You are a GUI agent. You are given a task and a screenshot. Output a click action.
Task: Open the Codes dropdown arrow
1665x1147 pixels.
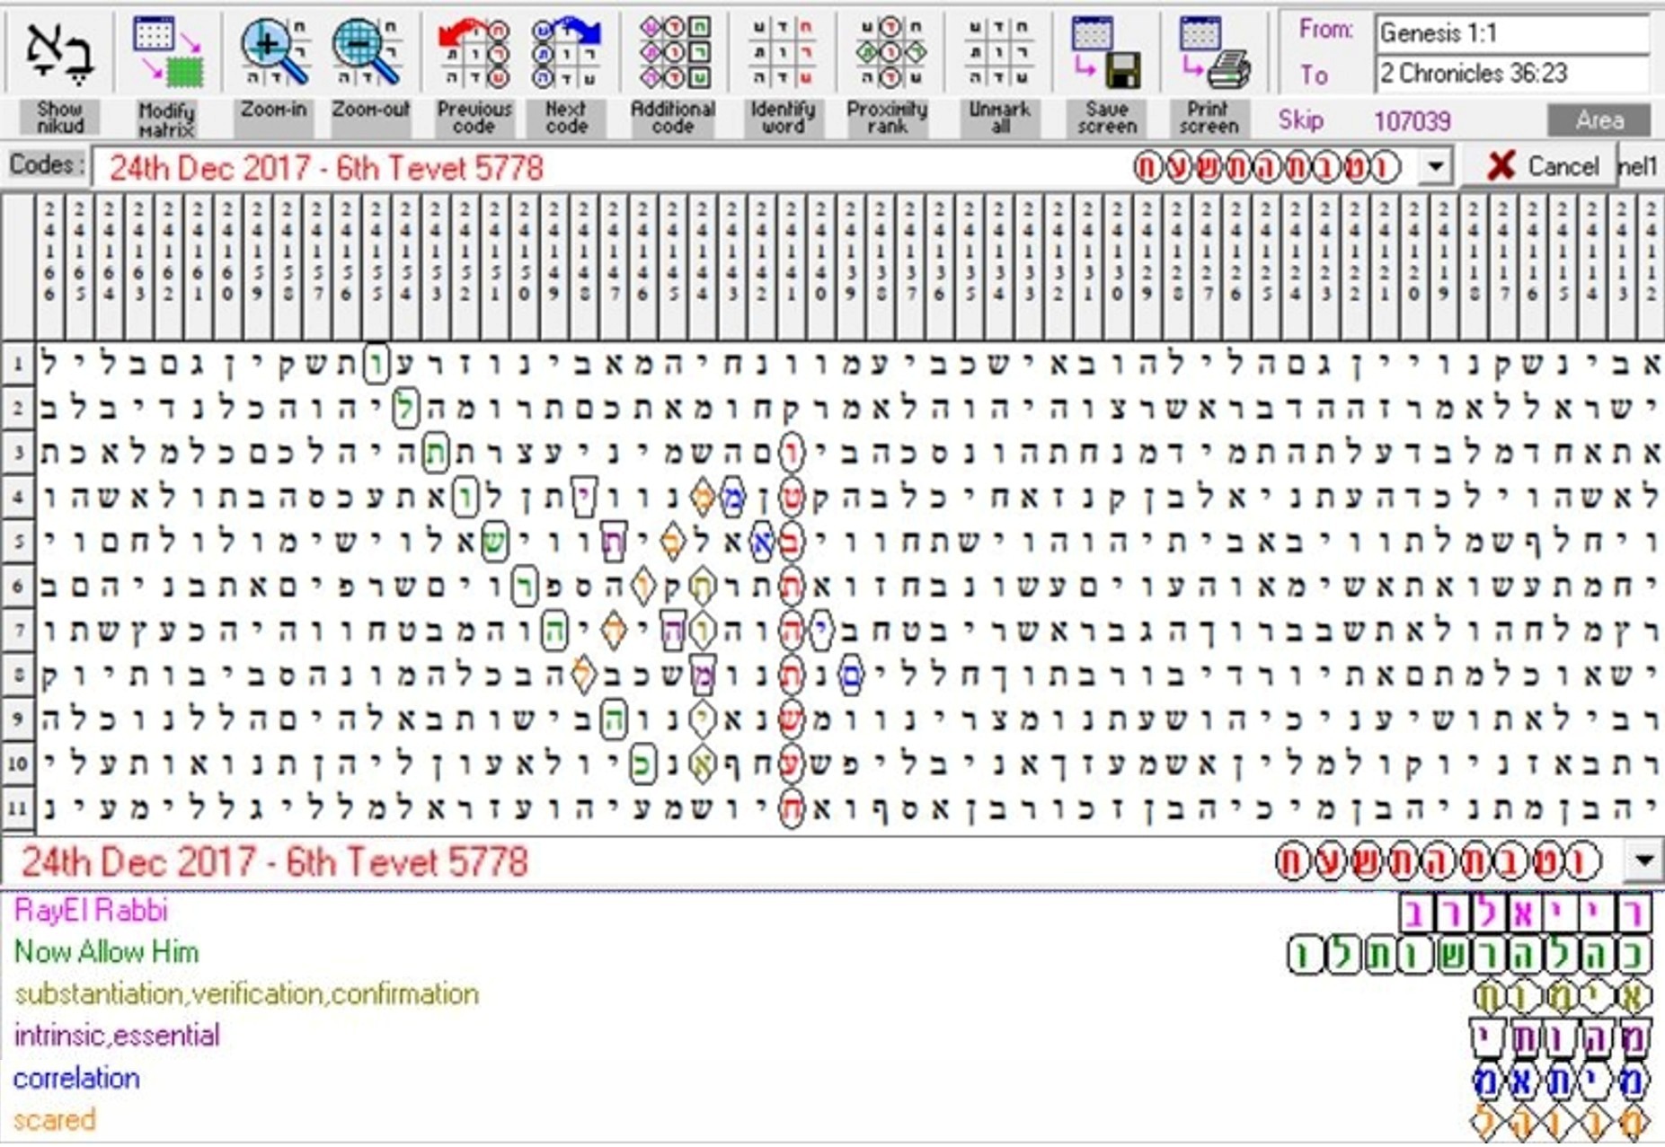pos(1435,167)
